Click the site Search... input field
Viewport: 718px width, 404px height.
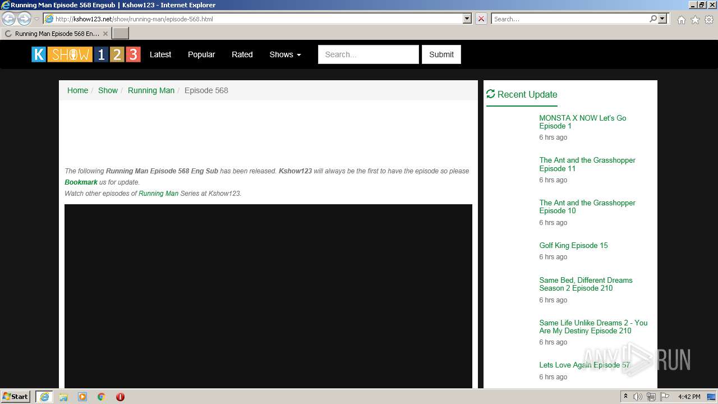(369, 54)
